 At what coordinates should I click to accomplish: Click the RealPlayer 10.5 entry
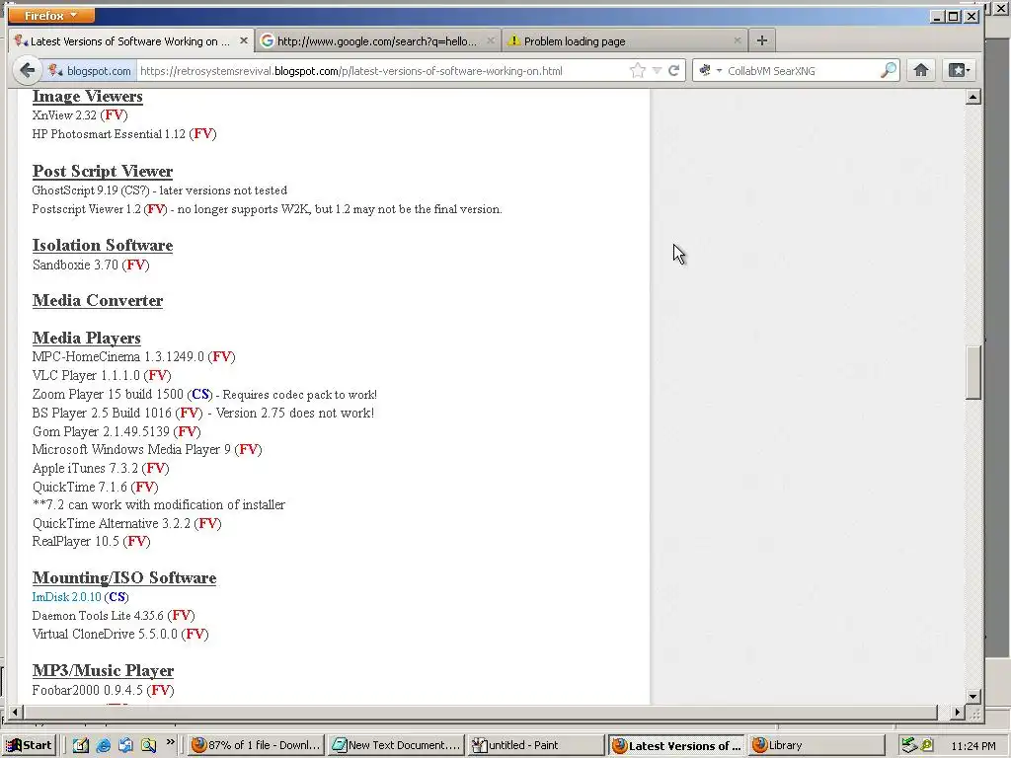[91, 542]
